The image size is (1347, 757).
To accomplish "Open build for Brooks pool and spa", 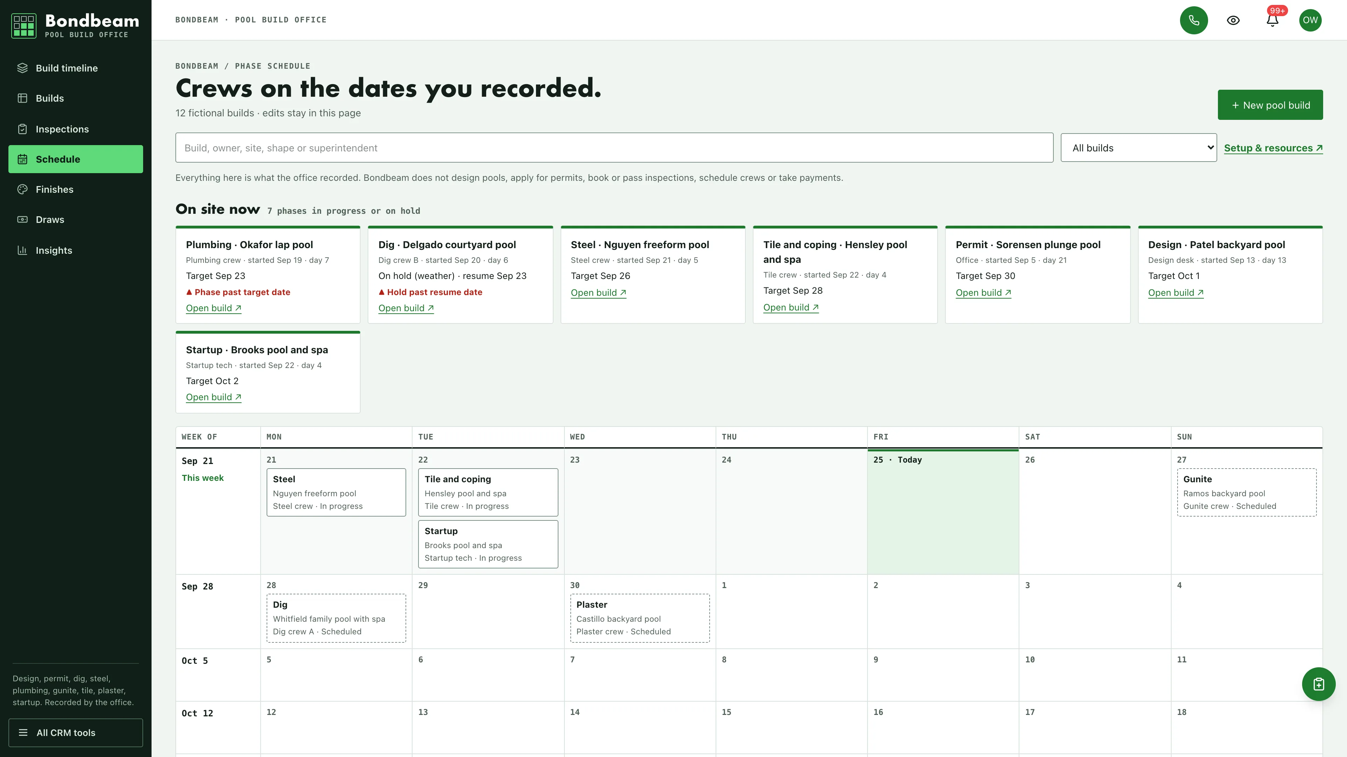I will (x=213, y=397).
